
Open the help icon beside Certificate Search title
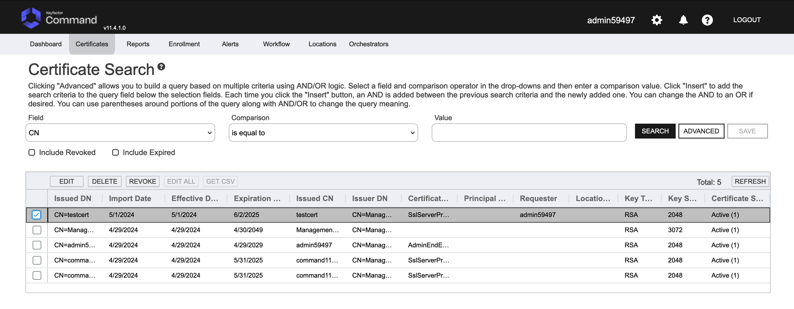161,66
